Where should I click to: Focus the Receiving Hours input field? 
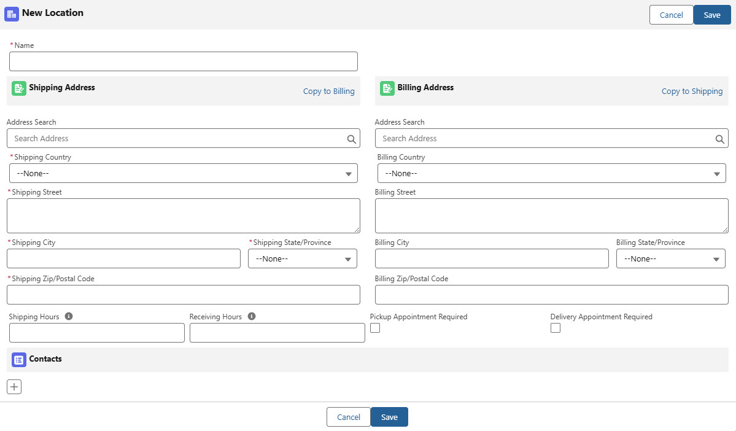(277, 332)
